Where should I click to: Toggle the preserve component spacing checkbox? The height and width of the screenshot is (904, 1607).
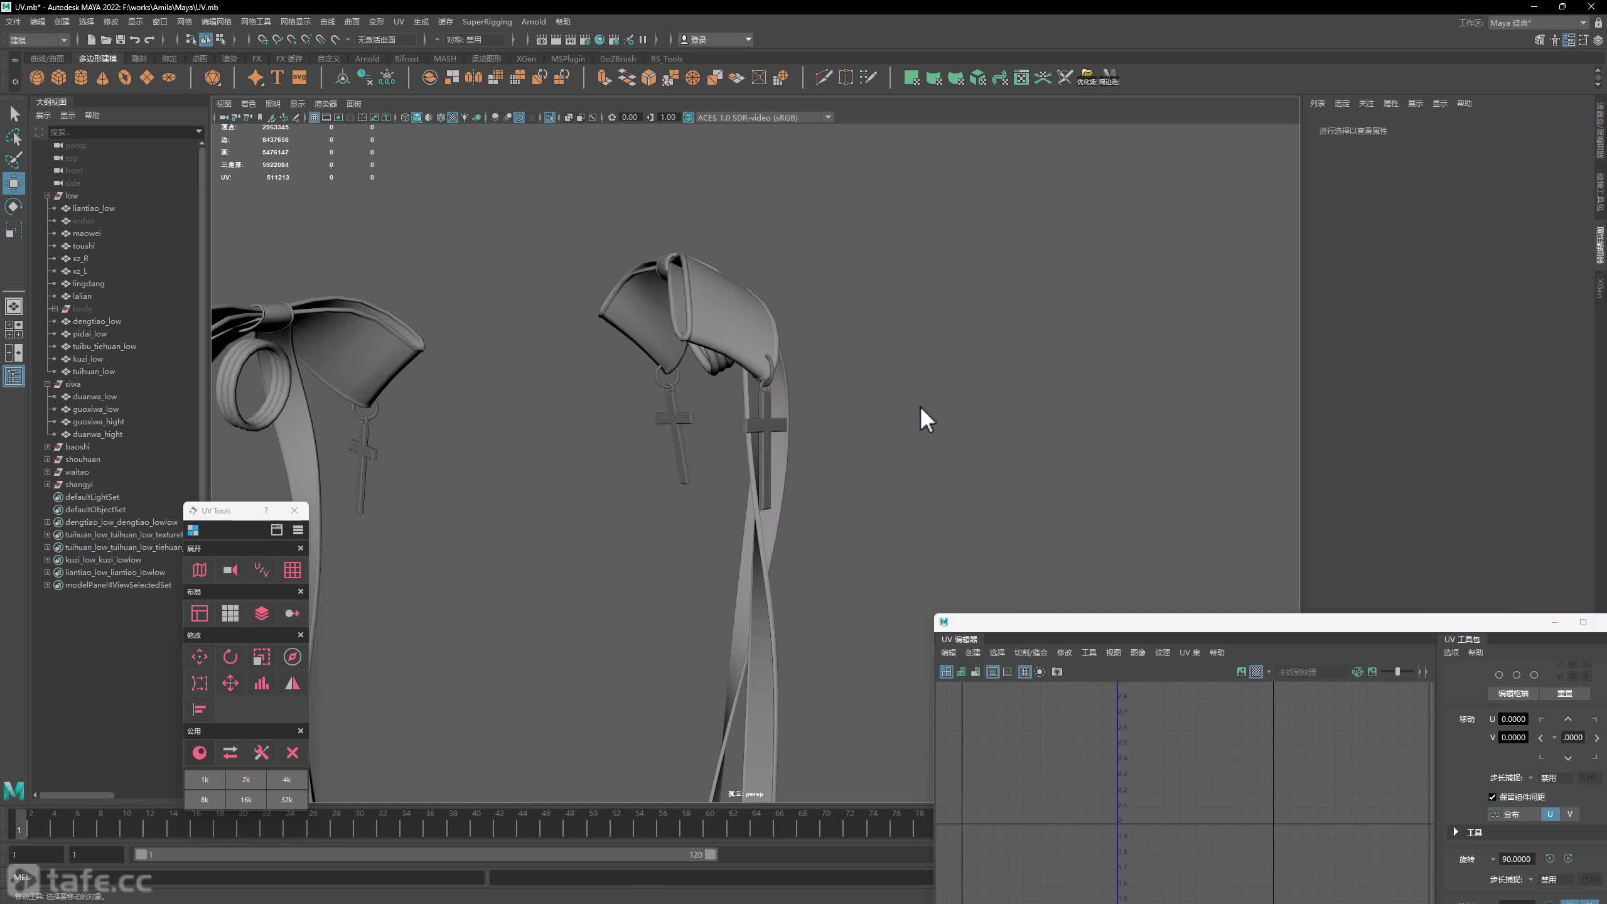[x=1493, y=797]
